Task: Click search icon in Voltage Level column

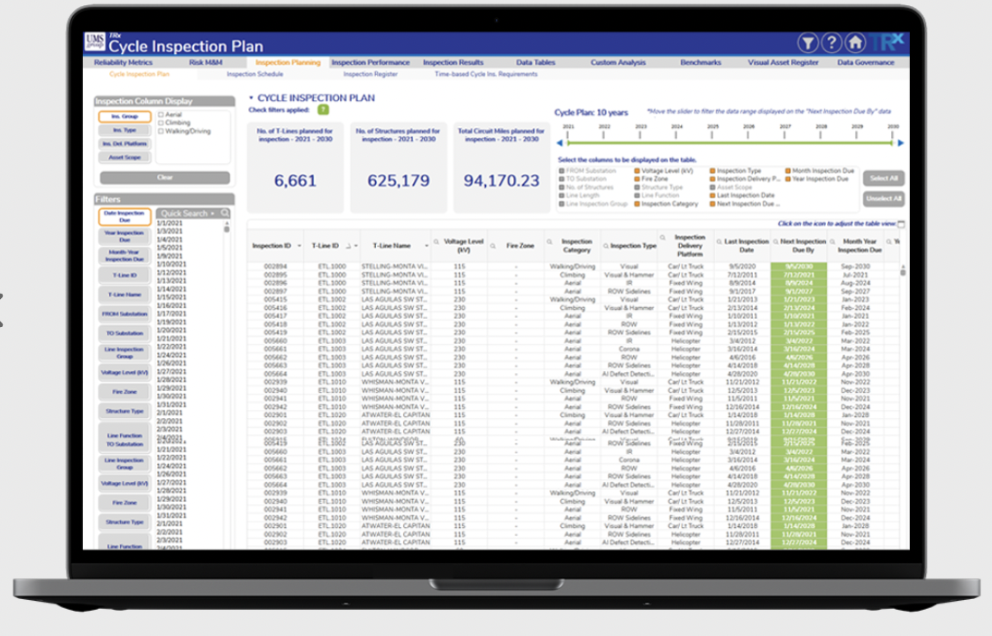Action: [436, 241]
